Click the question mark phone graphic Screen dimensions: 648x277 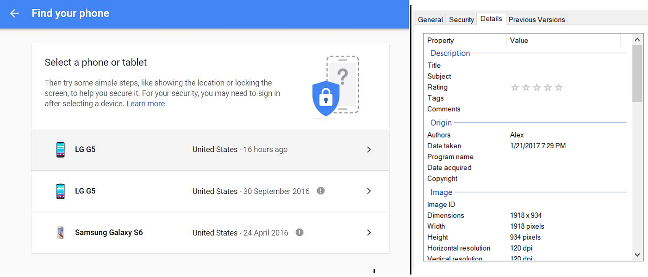click(343, 76)
